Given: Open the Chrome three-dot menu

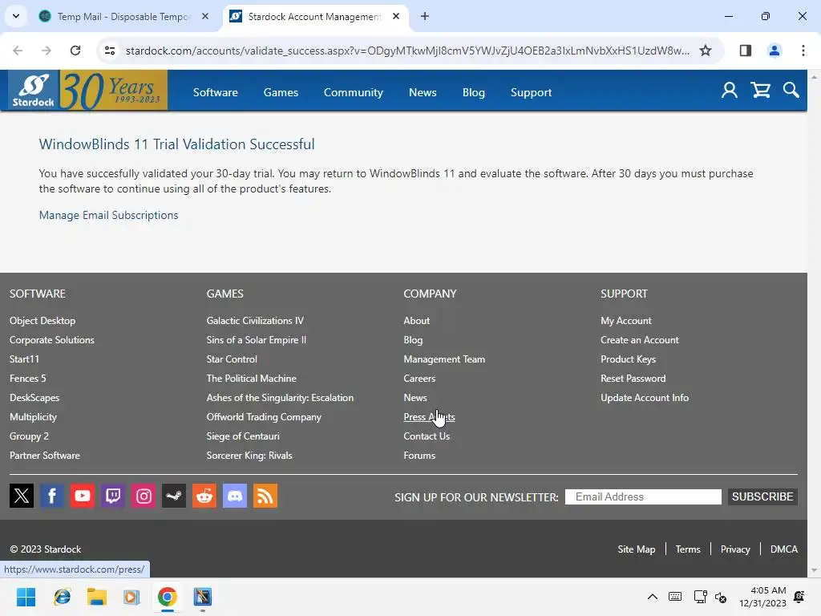Looking at the screenshot, I should click(x=803, y=51).
